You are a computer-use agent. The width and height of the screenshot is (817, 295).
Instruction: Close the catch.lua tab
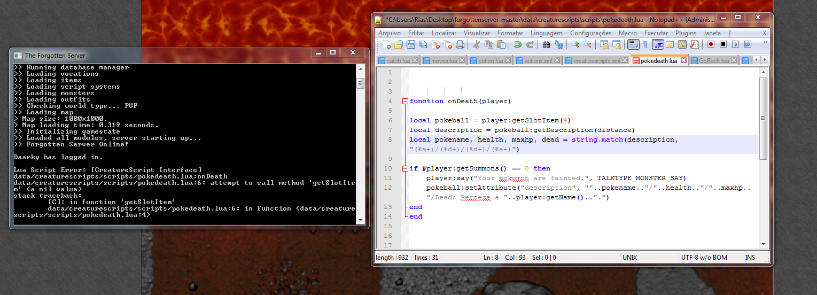(x=415, y=60)
